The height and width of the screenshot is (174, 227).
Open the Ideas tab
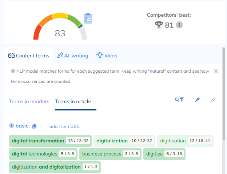107,56
